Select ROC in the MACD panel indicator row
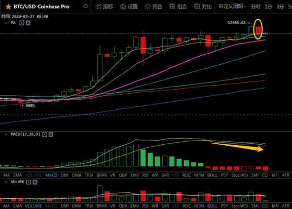 click(187, 175)
